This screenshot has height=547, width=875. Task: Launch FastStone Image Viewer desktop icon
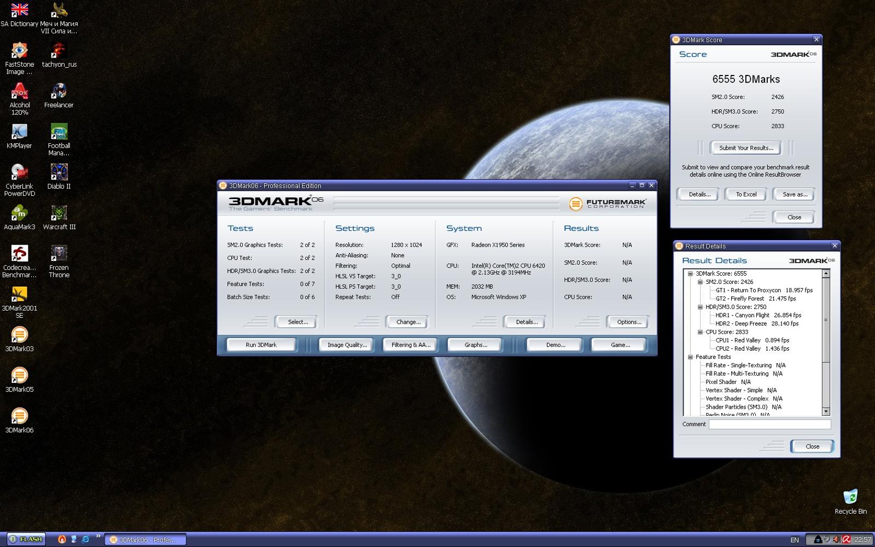click(20, 59)
